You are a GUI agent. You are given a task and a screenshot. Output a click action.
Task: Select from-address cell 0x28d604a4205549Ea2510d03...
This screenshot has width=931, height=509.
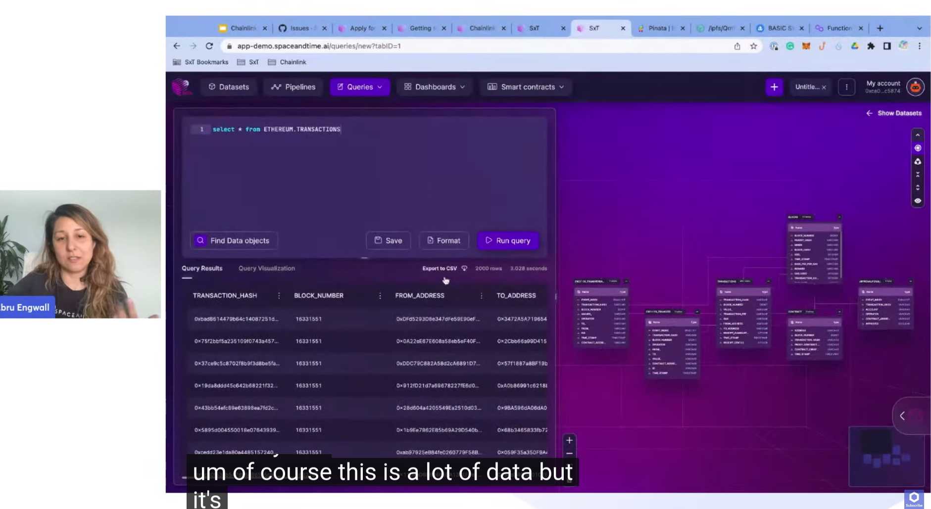click(438, 408)
